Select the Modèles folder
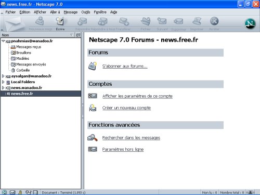This screenshot has width=260, height=195. pos(22,58)
